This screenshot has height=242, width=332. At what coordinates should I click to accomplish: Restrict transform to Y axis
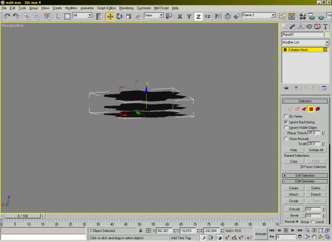point(189,16)
